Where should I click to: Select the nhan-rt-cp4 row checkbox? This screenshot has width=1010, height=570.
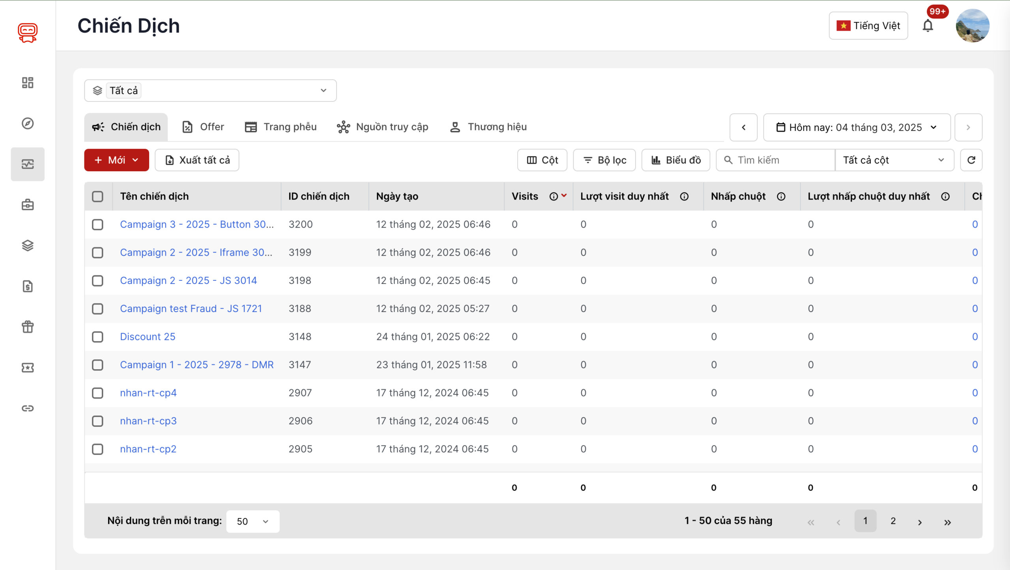pos(97,393)
